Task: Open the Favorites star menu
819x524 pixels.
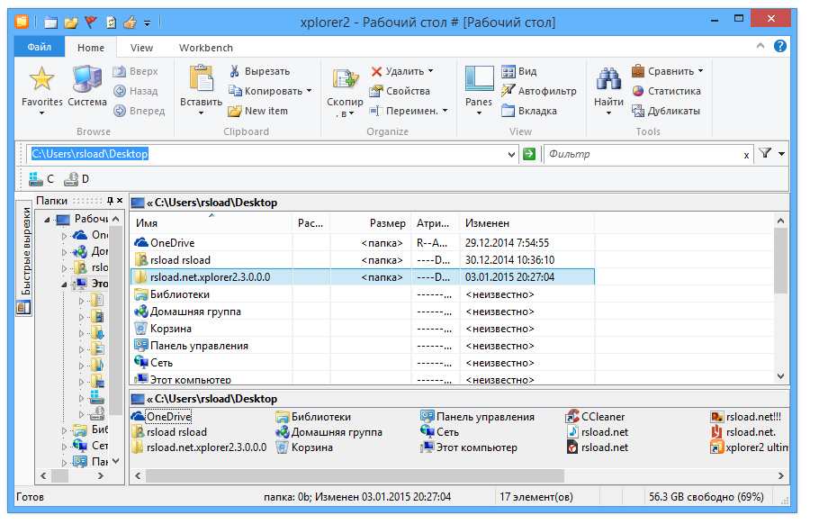Action: pos(41,89)
